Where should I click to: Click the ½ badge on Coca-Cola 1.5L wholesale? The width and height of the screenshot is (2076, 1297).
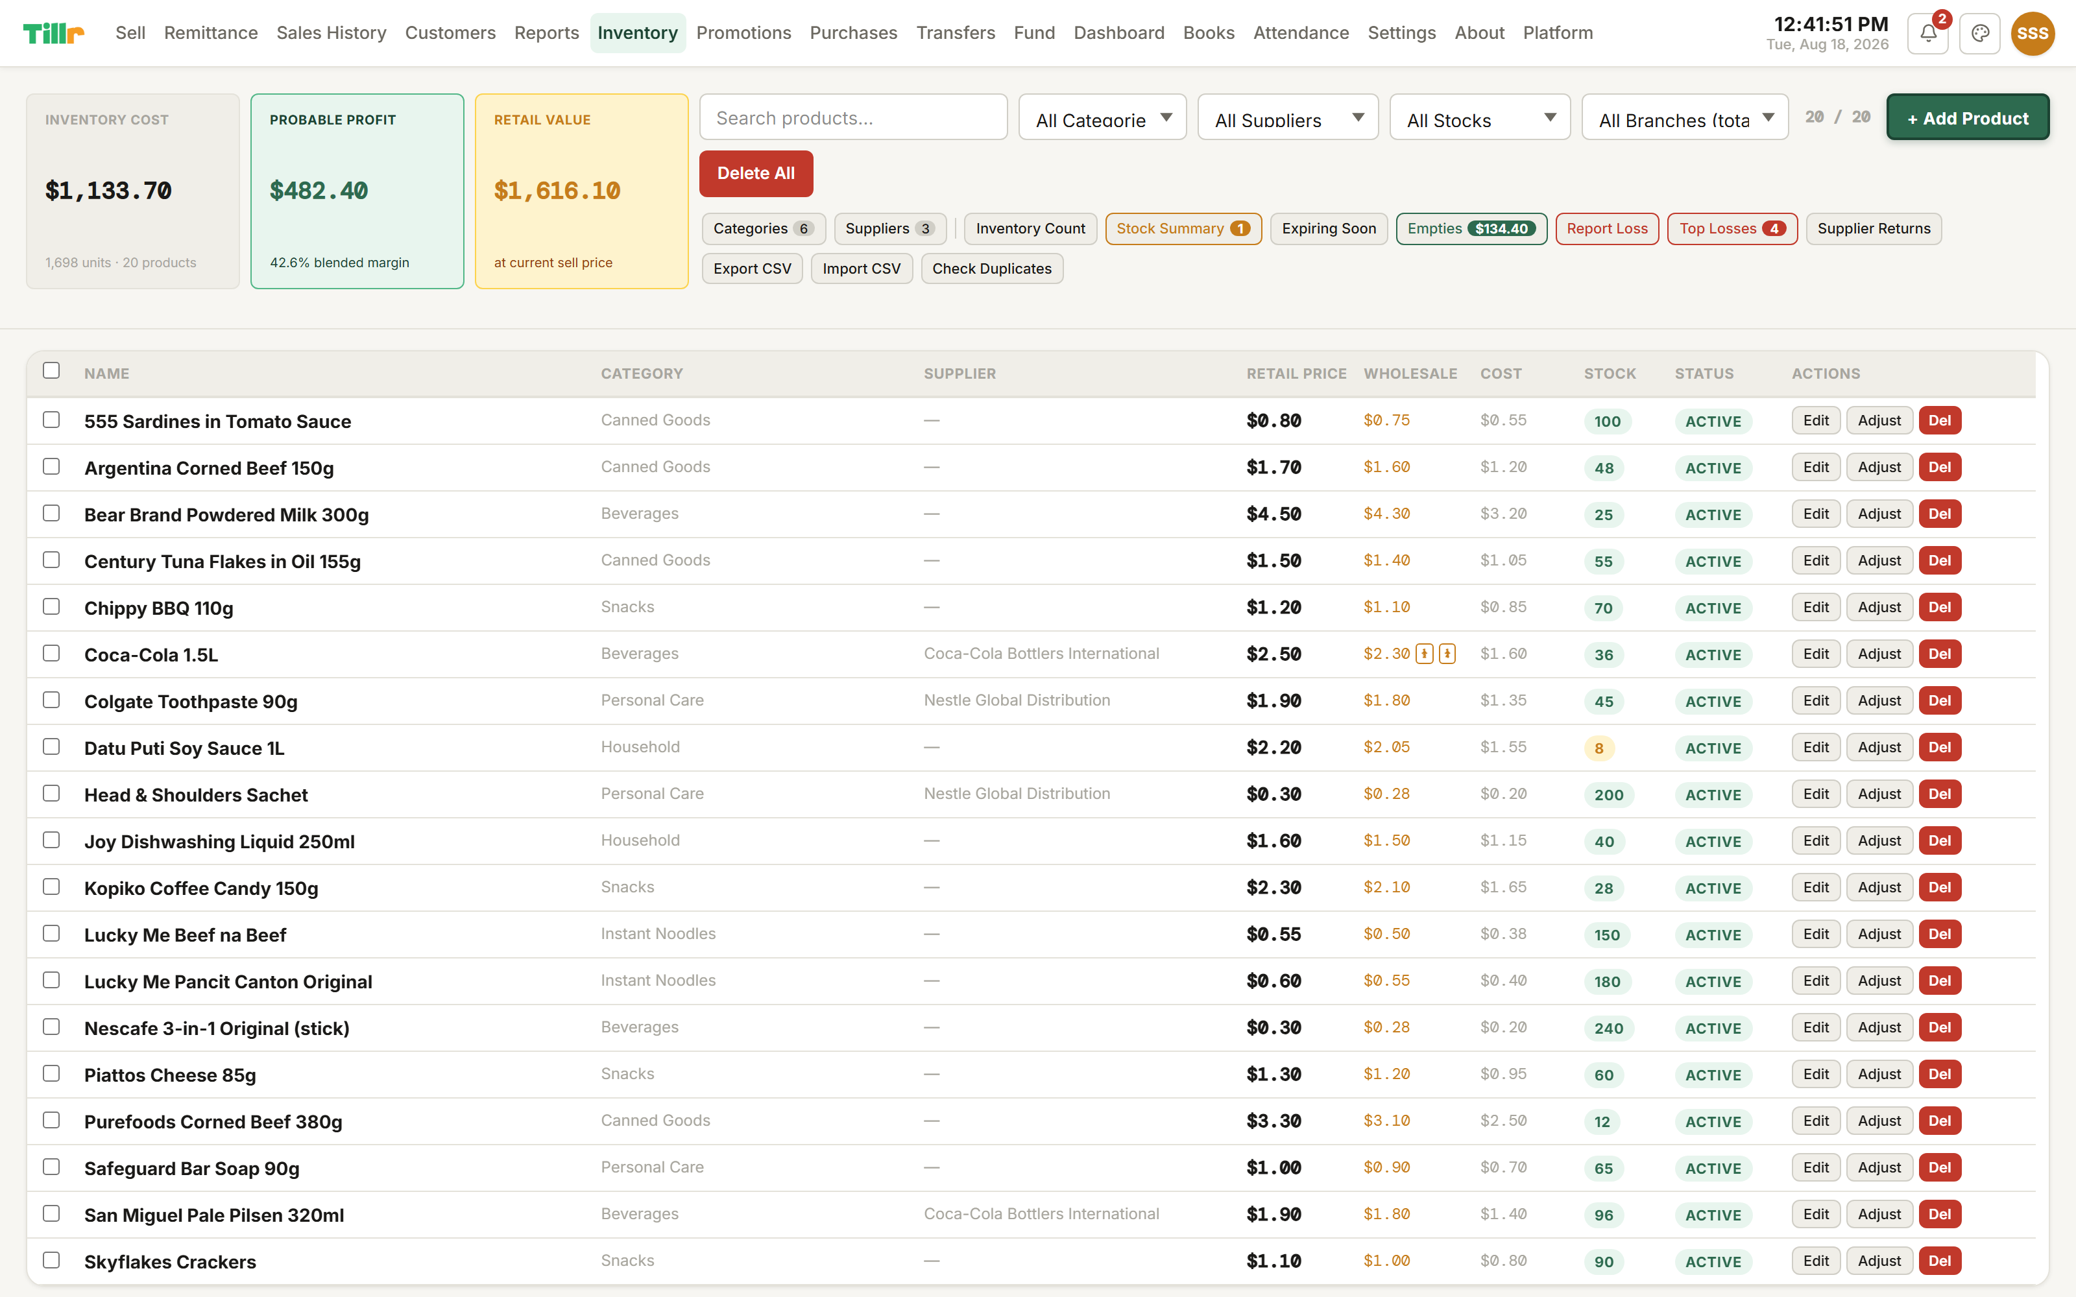1424,654
